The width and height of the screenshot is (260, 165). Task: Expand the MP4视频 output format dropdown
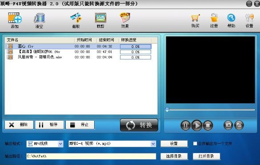click(x=60, y=144)
